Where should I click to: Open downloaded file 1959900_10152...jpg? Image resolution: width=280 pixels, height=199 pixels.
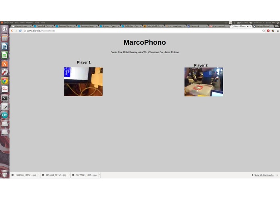click(x=24, y=175)
